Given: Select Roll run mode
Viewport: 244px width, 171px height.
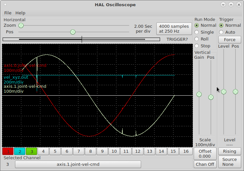Looking at the screenshot, I should coord(201,39).
